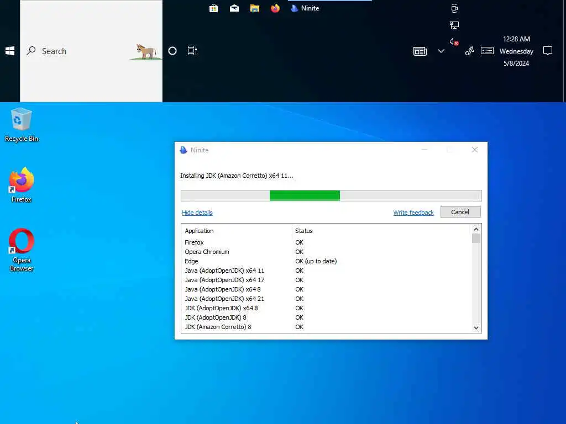Screen dimensions: 566x424
Task: Click Meet Now tray icon
Action: pyautogui.click(x=454, y=8)
